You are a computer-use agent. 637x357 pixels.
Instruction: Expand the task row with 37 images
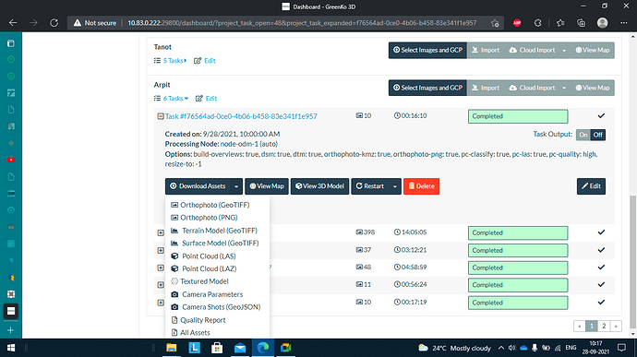coord(161,251)
